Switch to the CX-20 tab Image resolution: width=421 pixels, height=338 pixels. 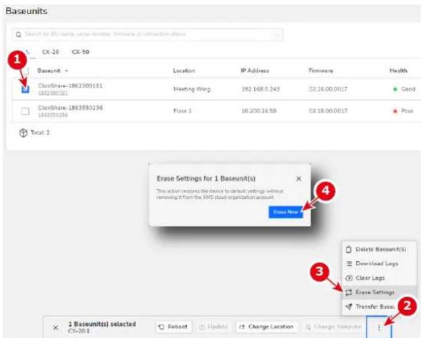coord(50,52)
